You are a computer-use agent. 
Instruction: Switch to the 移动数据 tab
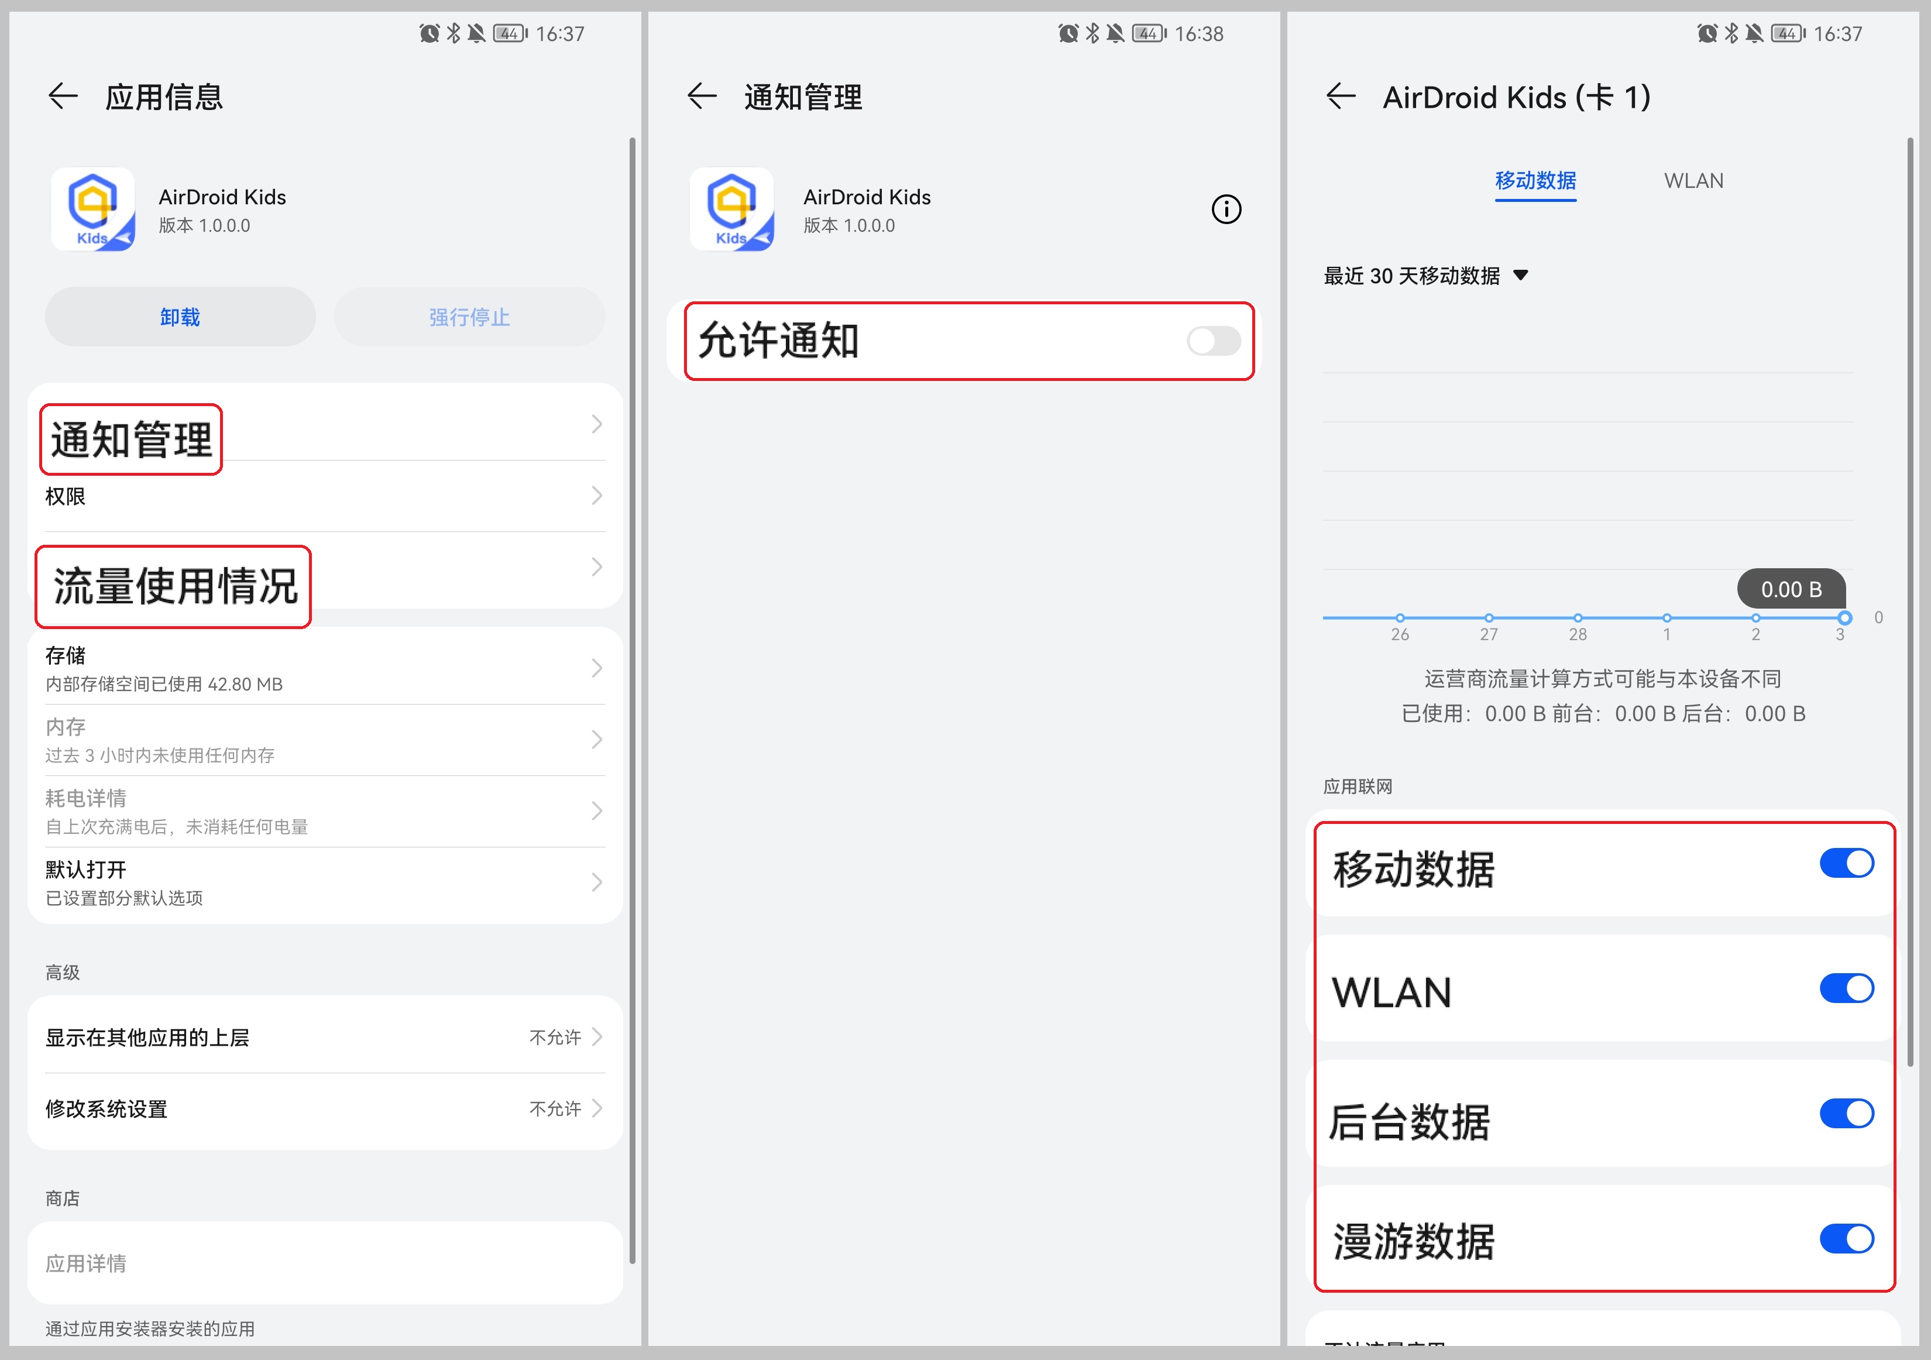click(1535, 181)
